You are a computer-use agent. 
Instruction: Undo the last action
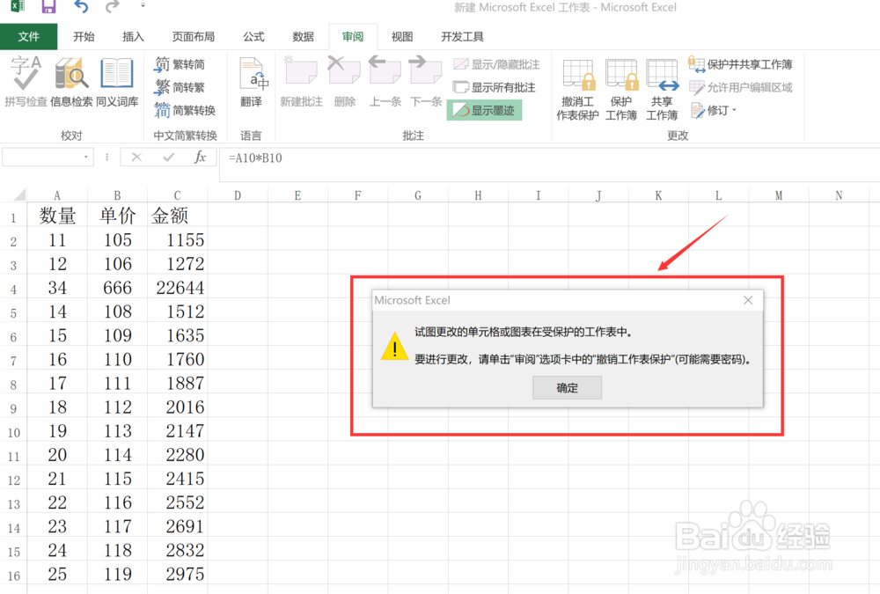coord(81,7)
